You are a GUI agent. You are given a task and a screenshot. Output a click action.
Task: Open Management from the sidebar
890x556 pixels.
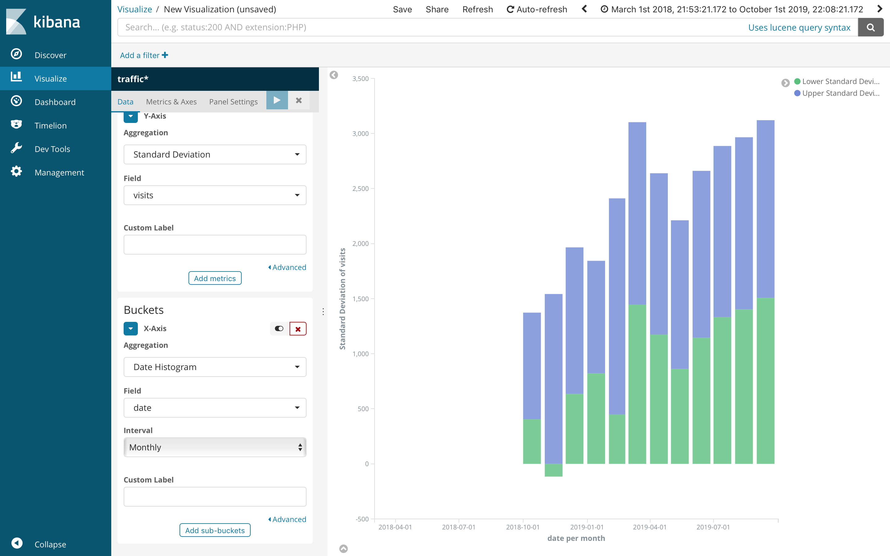[60, 172]
